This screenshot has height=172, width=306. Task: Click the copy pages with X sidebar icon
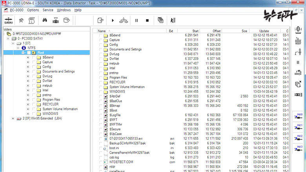click(298, 84)
